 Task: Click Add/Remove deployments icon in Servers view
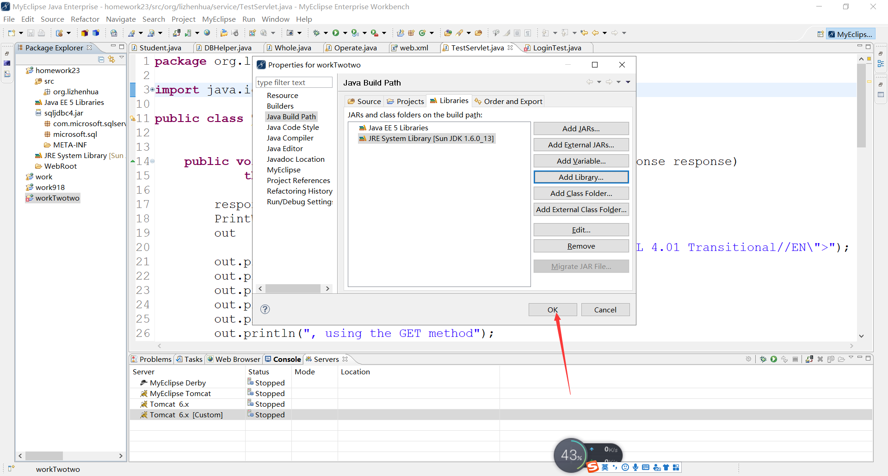[x=809, y=359]
